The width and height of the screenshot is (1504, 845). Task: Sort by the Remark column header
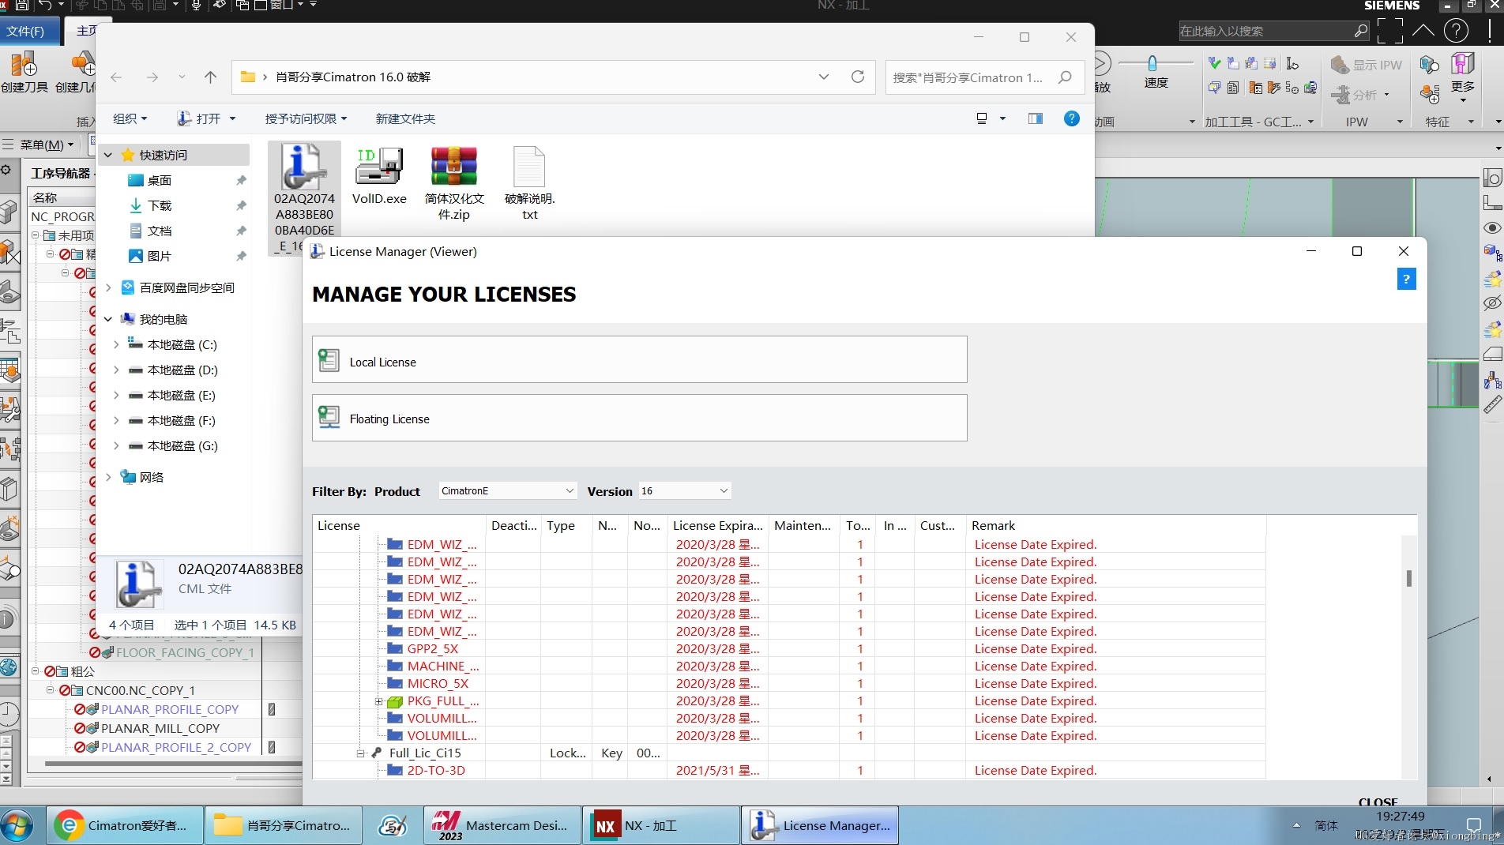coord(1116,526)
